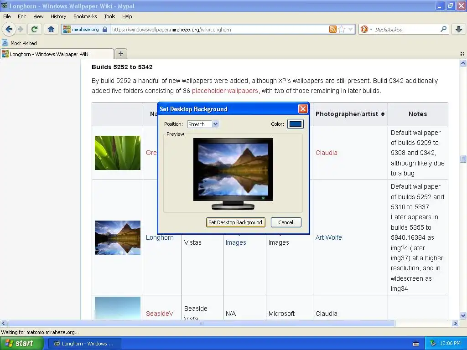Open the Tools menu

click(109, 17)
